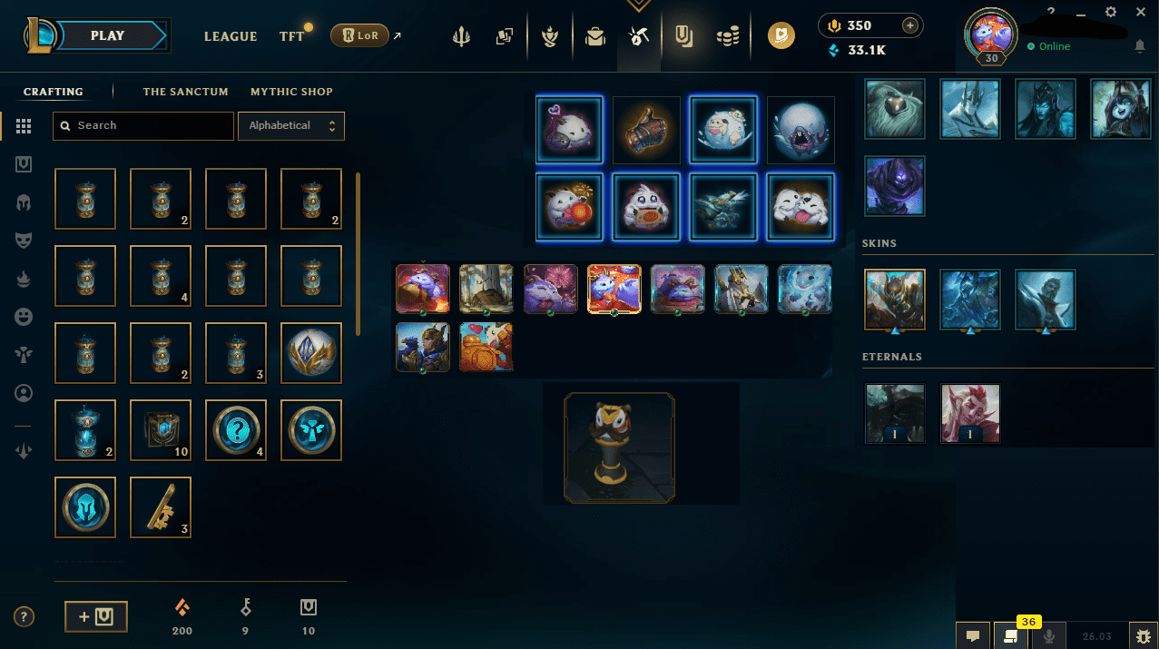This screenshot has width=1159, height=649.
Task: Toggle the voice microphone button
Action: coord(1049,636)
